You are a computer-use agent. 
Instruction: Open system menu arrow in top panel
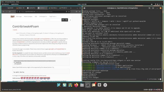pos(162,4)
